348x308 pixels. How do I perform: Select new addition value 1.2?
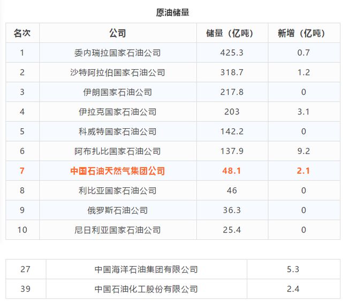point(304,72)
